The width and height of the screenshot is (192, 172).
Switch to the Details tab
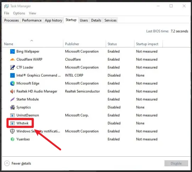pos(96,20)
